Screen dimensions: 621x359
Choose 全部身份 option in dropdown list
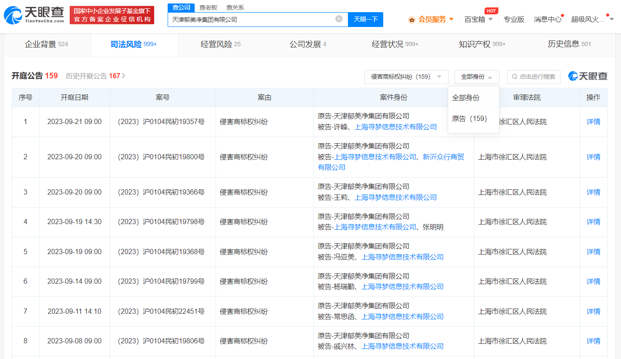(466, 97)
